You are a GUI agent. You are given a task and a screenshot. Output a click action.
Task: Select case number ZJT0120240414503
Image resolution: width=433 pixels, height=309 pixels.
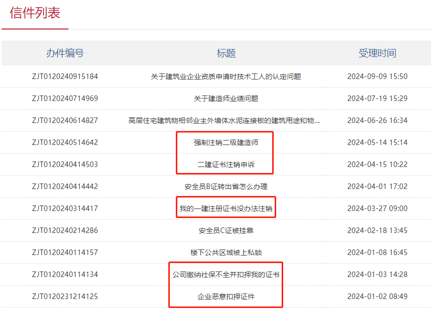point(65,164)
